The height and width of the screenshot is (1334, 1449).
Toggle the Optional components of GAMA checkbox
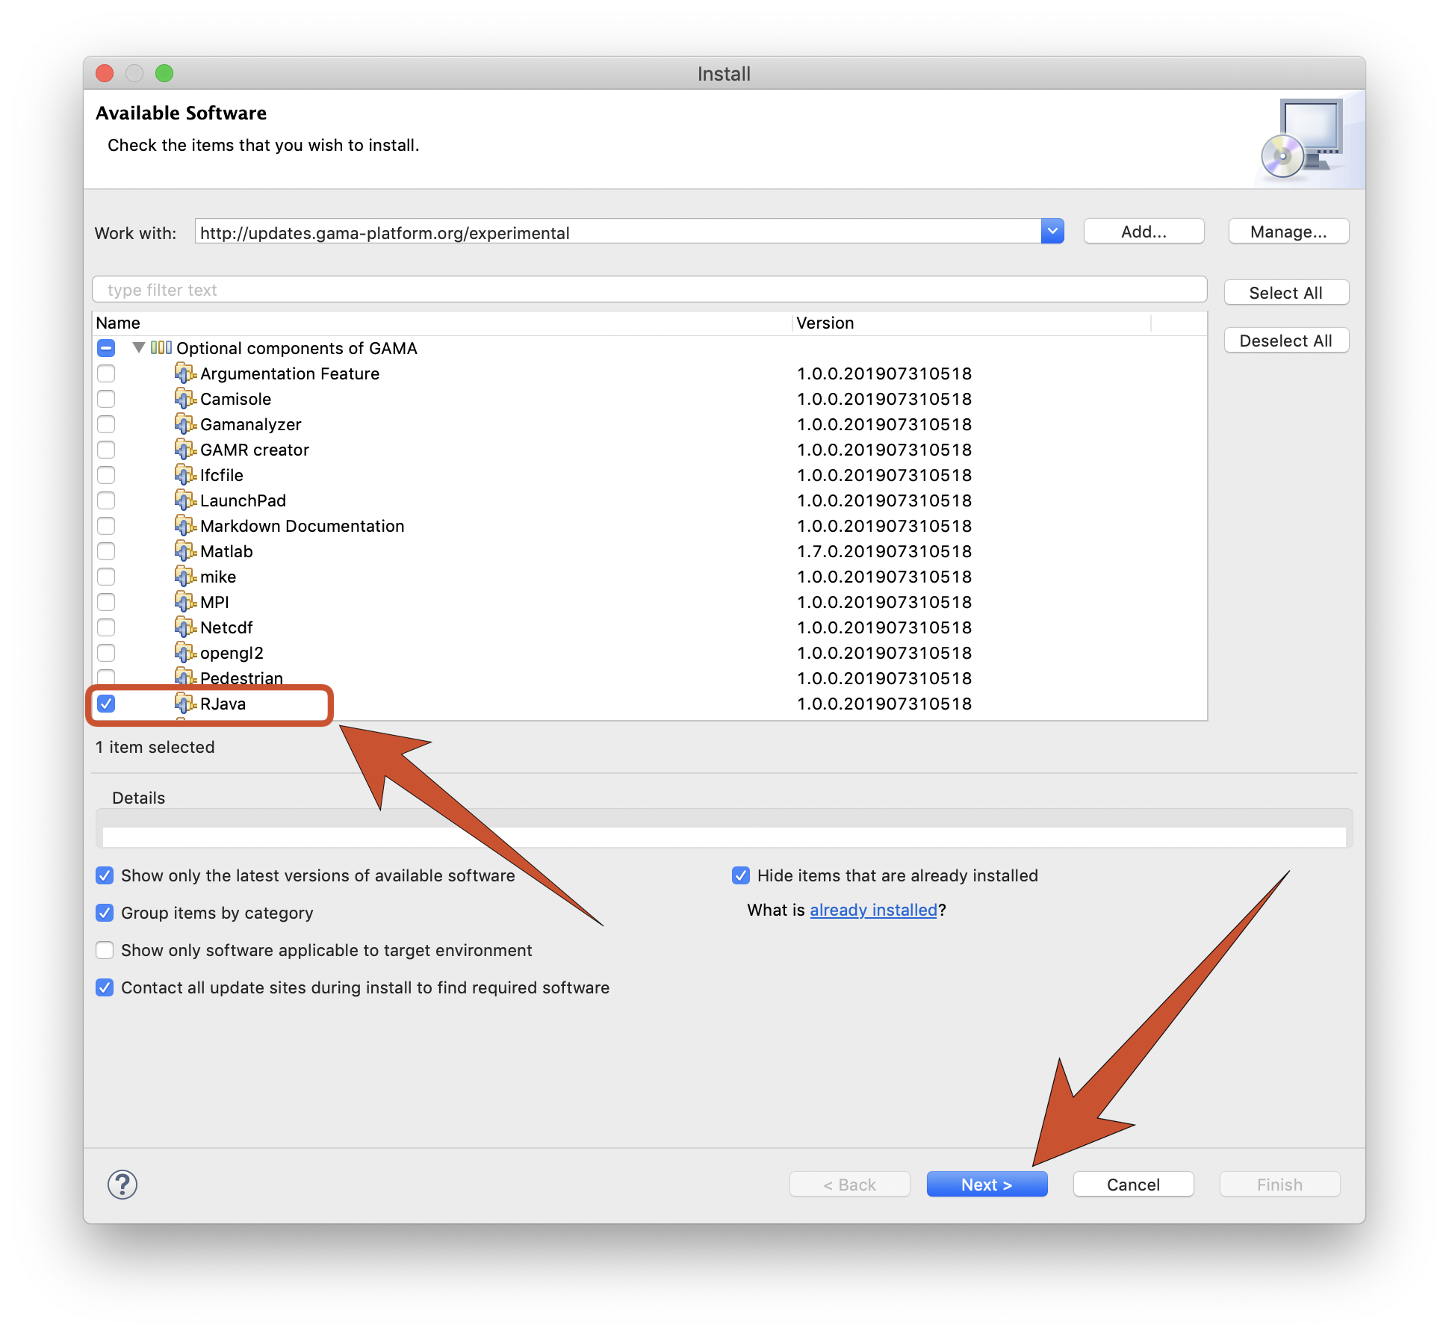click(106, 348)
